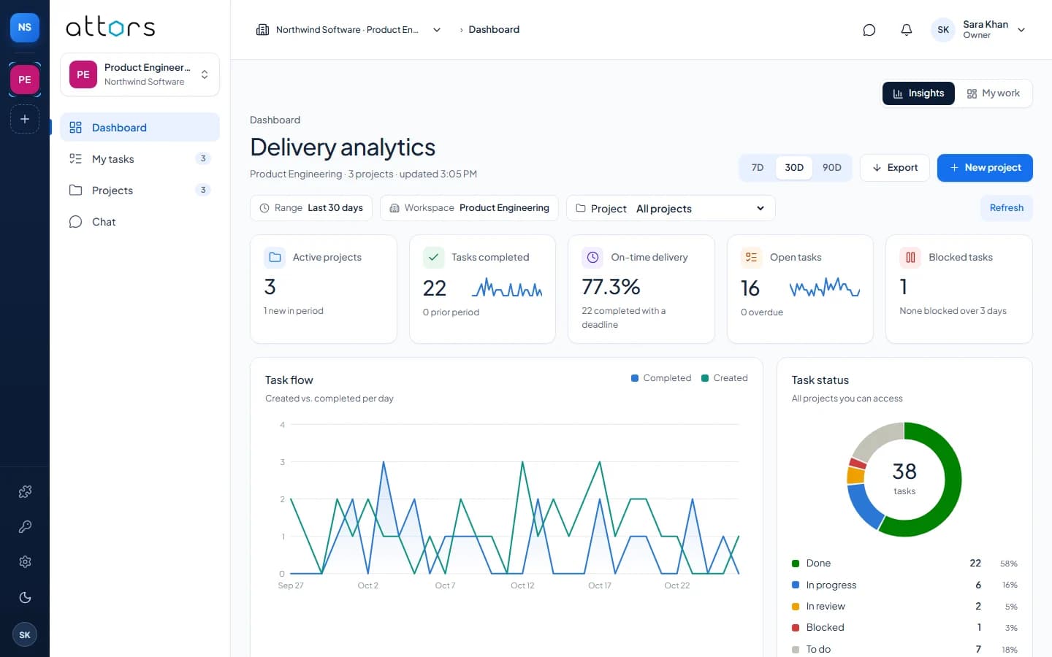
Task: Open Chat in sidebar
Action: [x=140, y=221]
